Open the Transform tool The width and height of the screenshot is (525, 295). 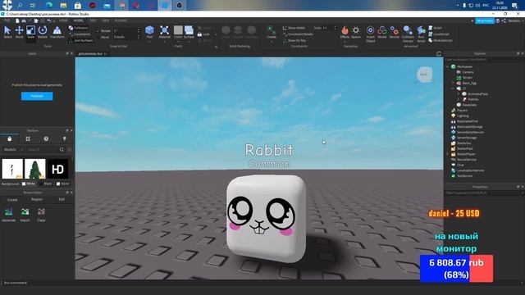click(x=57, y=32)
